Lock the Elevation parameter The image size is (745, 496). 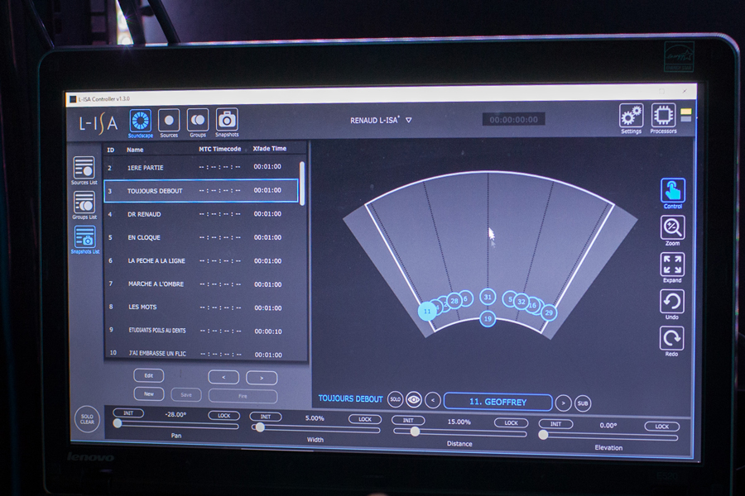point(662,427)
